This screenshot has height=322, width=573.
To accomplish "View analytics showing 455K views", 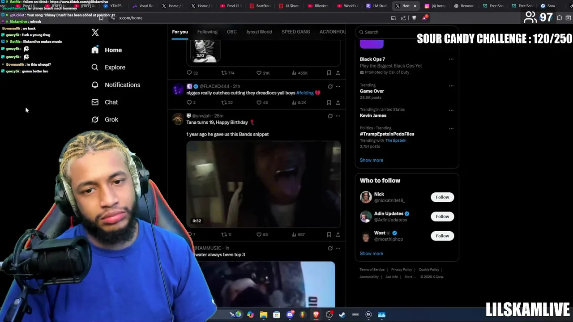I will [299, 73].
